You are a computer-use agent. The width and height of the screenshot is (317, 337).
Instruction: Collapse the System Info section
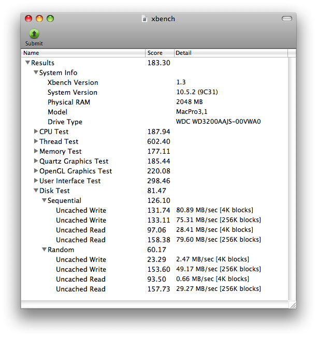tap(36, 72)
